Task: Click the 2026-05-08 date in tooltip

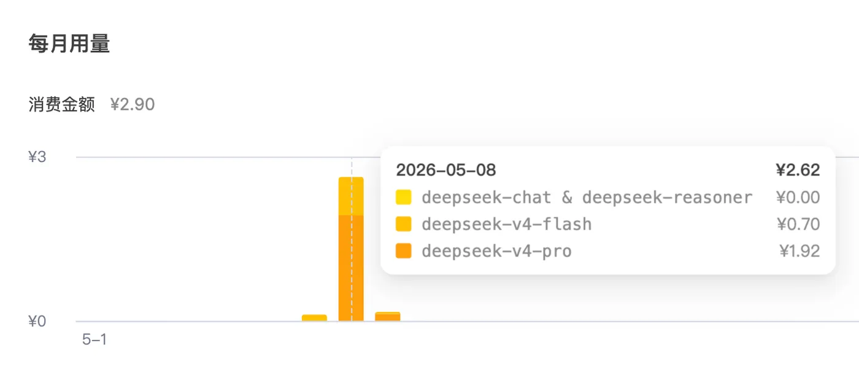Action: pos(446,170)
